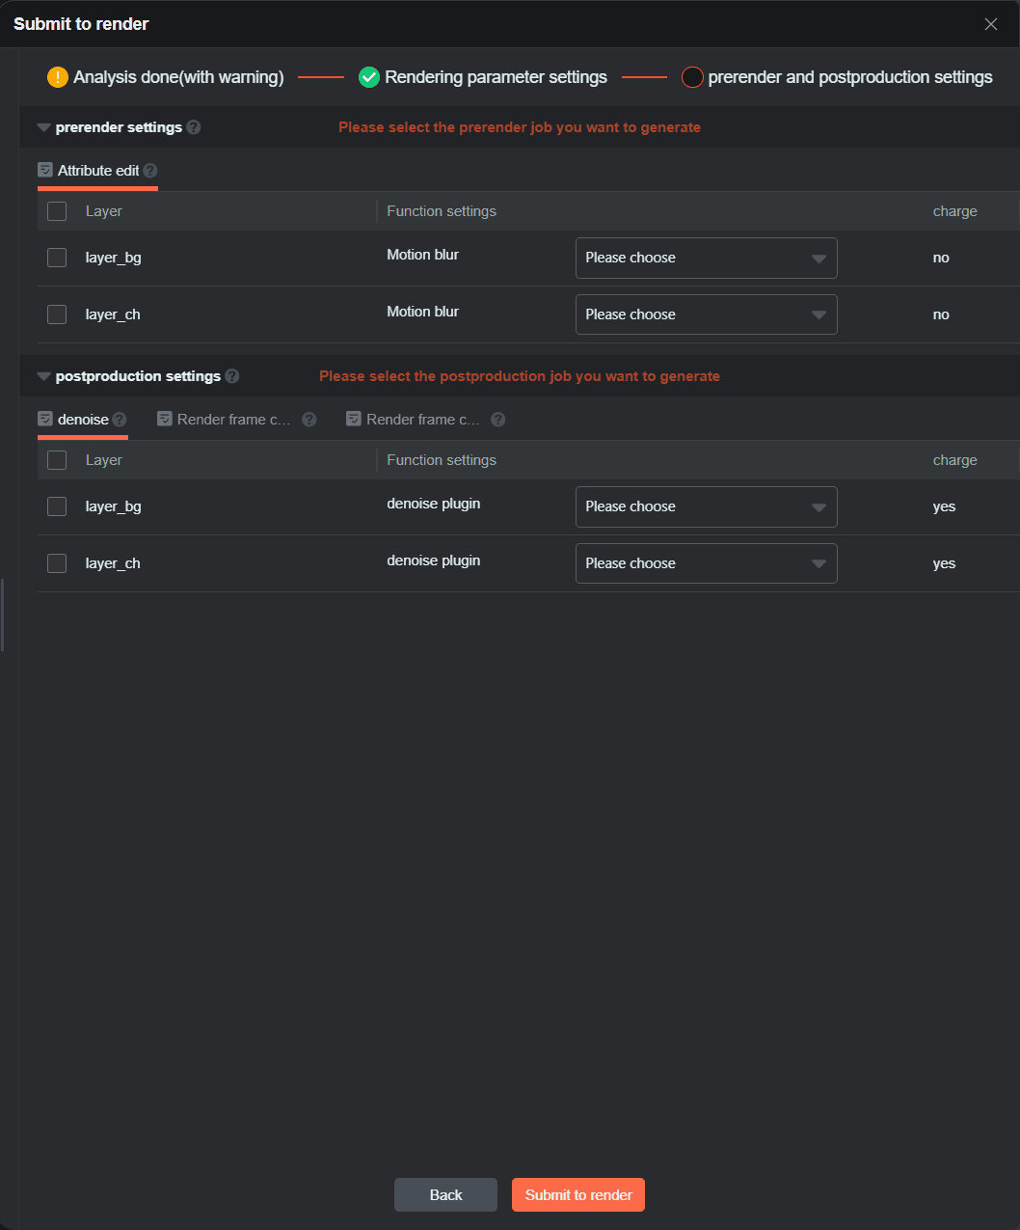
Task: Click help icon next to Attribute edit
Action: pos(150,171)
